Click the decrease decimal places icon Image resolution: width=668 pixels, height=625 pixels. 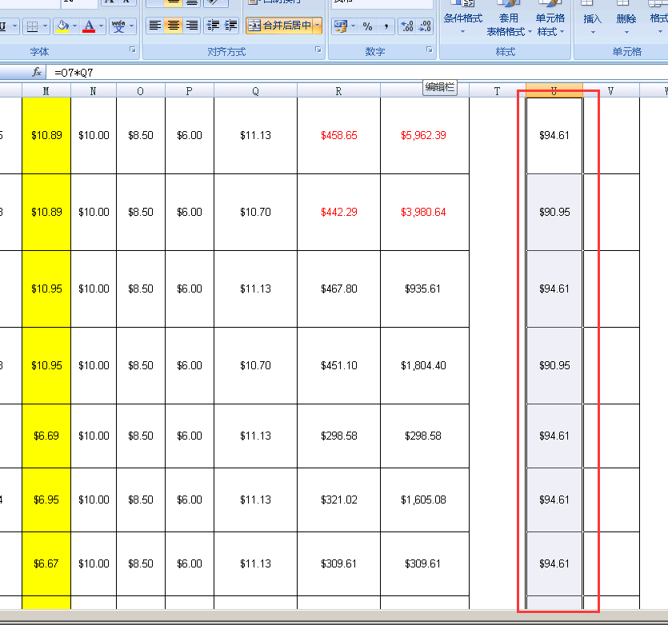(426, 26)
